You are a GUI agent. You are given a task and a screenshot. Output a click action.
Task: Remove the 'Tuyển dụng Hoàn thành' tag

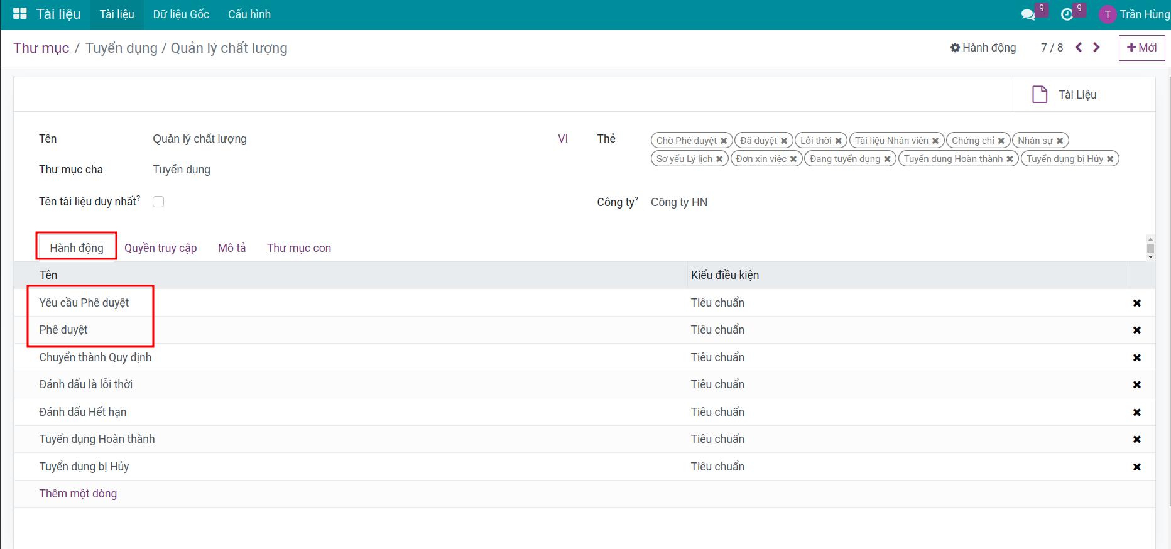coord(1010,159)
